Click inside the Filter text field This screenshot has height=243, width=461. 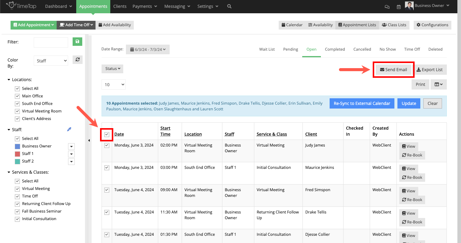point(51,42)
